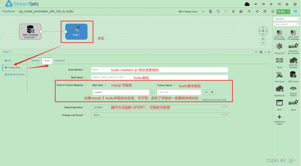Add HDFS File Metadata executor
Viewport: 301px width, 166px height.
293,63
